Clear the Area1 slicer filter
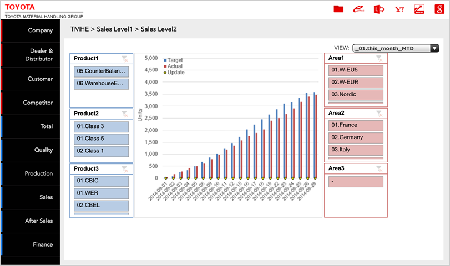Image resolution: width=450 pixels, height=266 pixels. (x=379, y=58)
